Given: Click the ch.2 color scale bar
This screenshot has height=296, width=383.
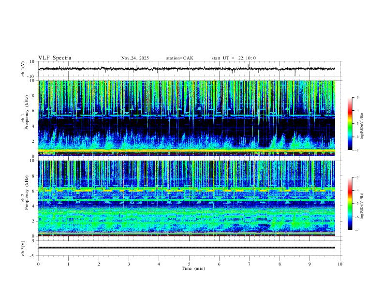Looking at the screenshot, I should point(350,204).
